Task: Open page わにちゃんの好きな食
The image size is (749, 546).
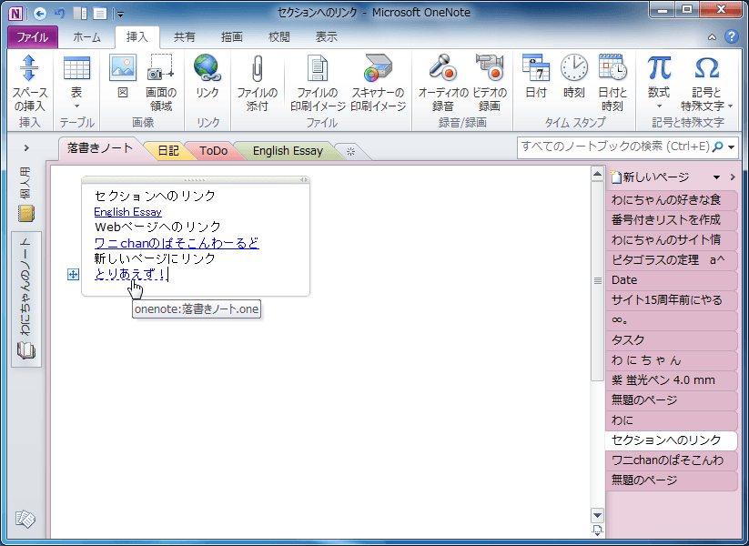Action: [x=671, y=199]
